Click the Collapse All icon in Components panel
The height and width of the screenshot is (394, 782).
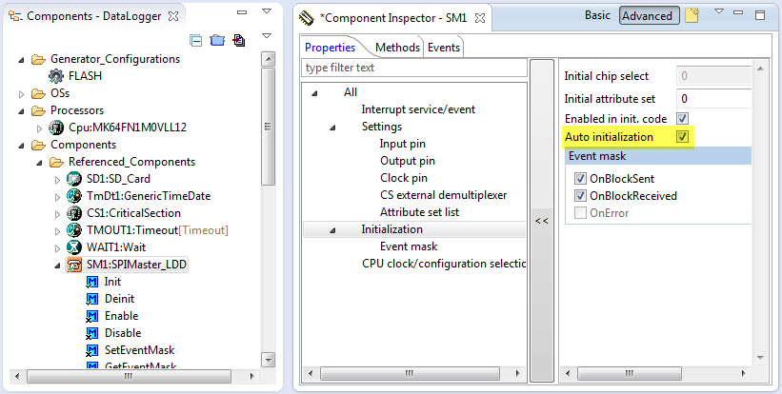tap(196, 40)
